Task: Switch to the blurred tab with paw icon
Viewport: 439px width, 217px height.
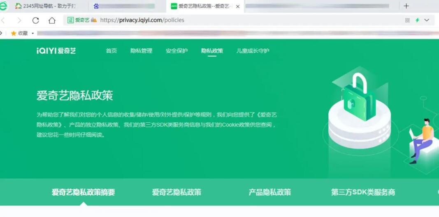Action: 124,6
